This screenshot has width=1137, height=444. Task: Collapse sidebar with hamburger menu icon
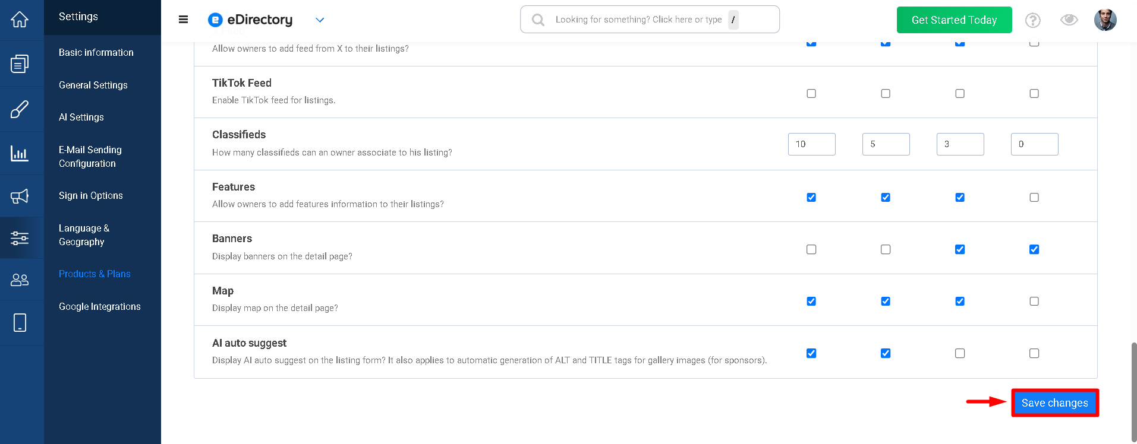183,20
